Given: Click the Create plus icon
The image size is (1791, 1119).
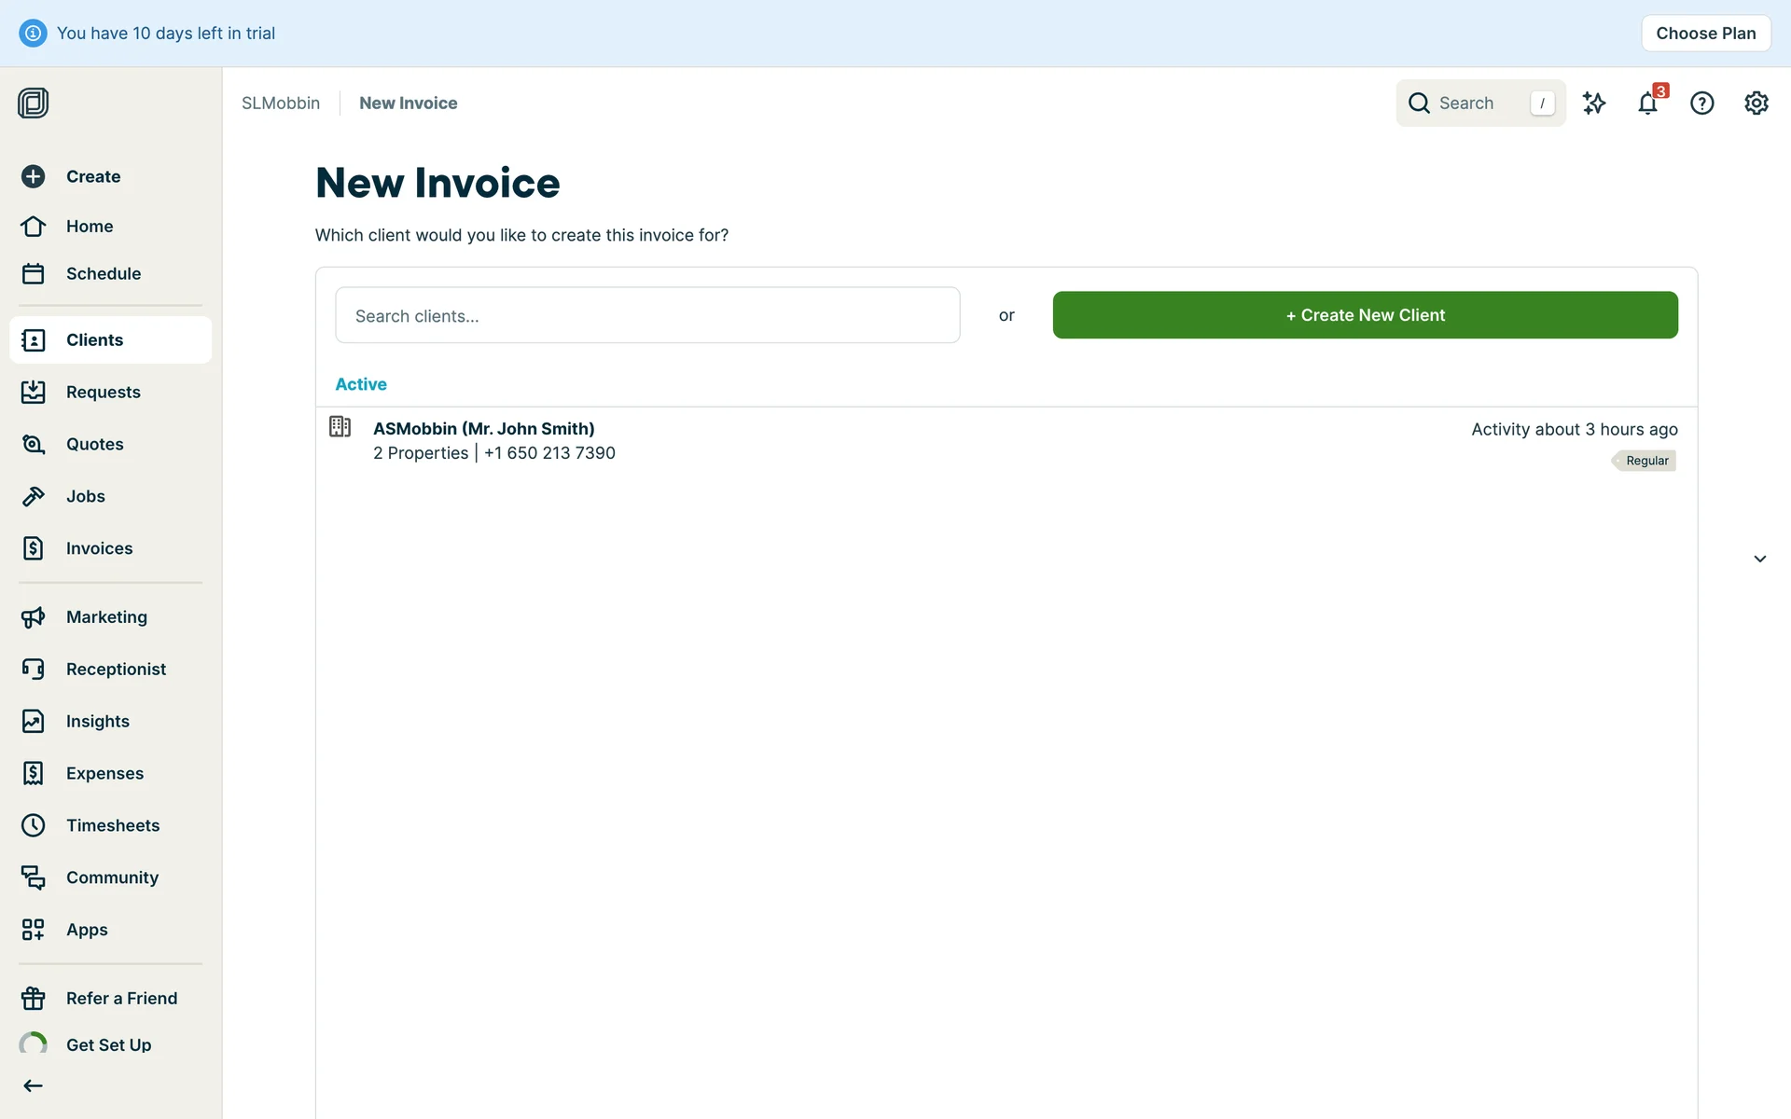Looking at the screenshot, I should tap(34, 176).
